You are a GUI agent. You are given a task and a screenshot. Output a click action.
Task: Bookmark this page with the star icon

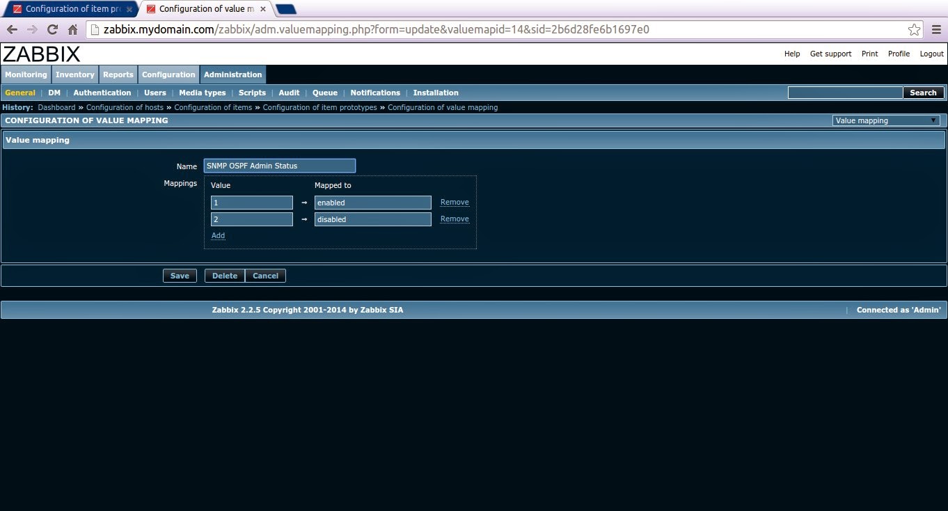[915, 30]
